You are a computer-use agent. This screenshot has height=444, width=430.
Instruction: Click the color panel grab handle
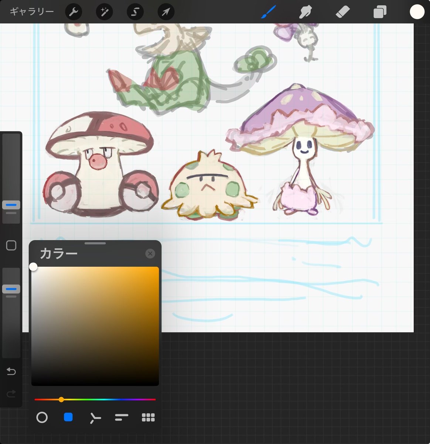click(x=95, y=243)
